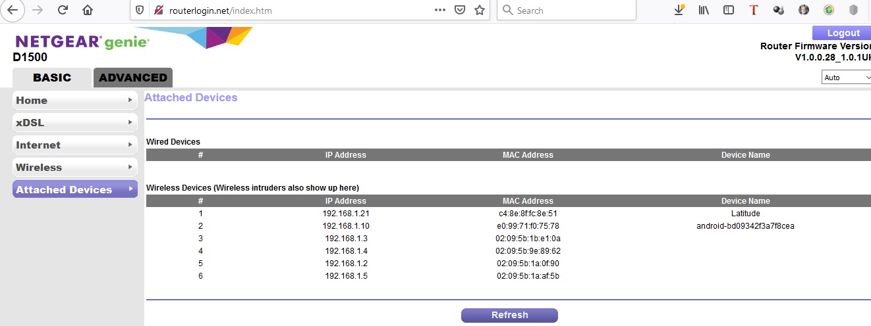This screenshot has height=326, width=871.
Task: Switch to the BASIC tab
Action: coord(52,78)
